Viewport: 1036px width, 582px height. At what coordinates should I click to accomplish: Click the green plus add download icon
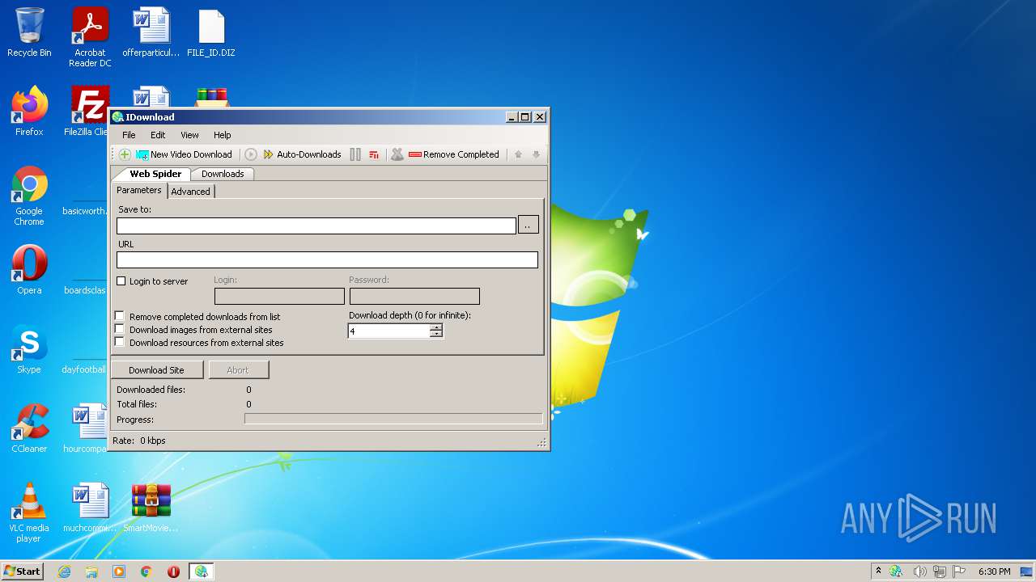click(x=125, y=154)
